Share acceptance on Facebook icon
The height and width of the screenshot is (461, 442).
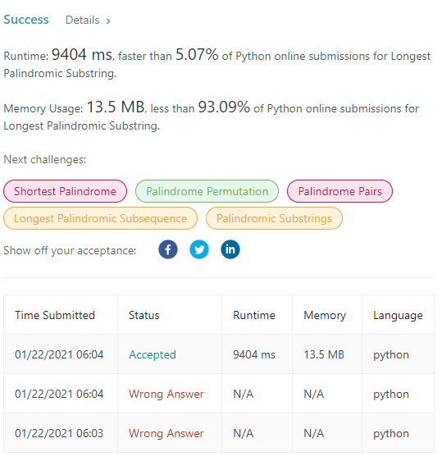[168, 249]
